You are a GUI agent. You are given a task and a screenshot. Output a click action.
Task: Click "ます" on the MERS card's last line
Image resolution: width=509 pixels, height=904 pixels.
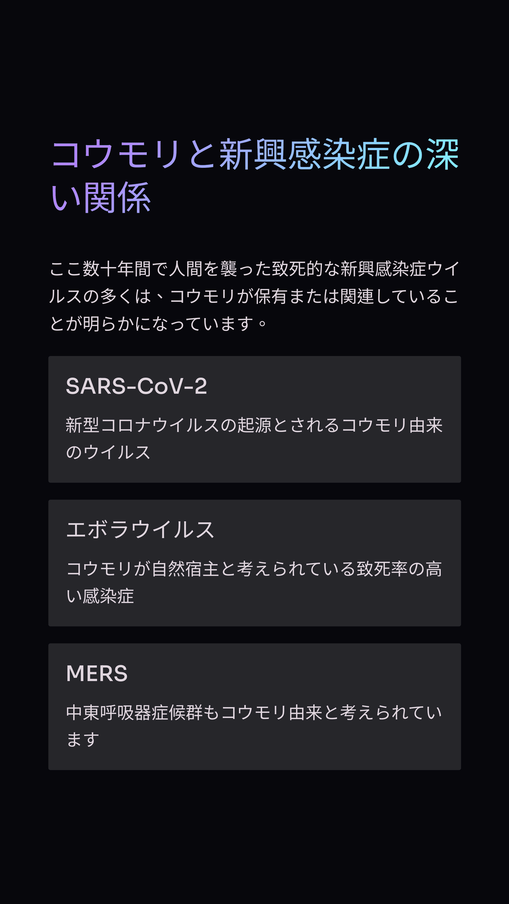[83, 740]
